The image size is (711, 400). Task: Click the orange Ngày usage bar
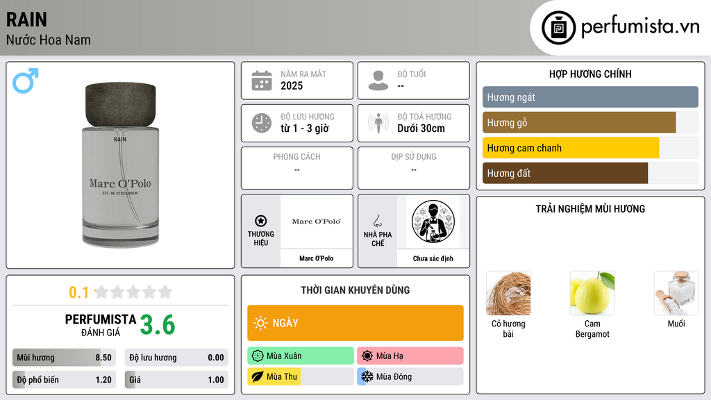click(355, 323)
